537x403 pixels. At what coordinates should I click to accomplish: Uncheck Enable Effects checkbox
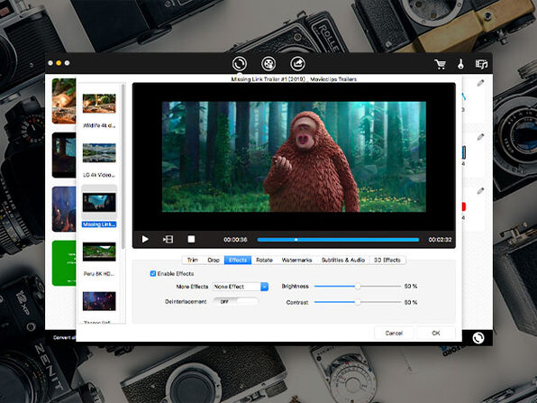[153, 273]
